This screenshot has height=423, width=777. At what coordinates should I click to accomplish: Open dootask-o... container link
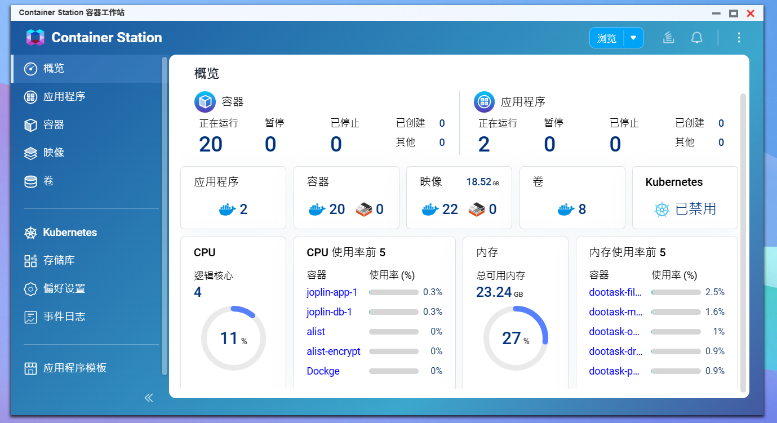(x=614, y=332)
